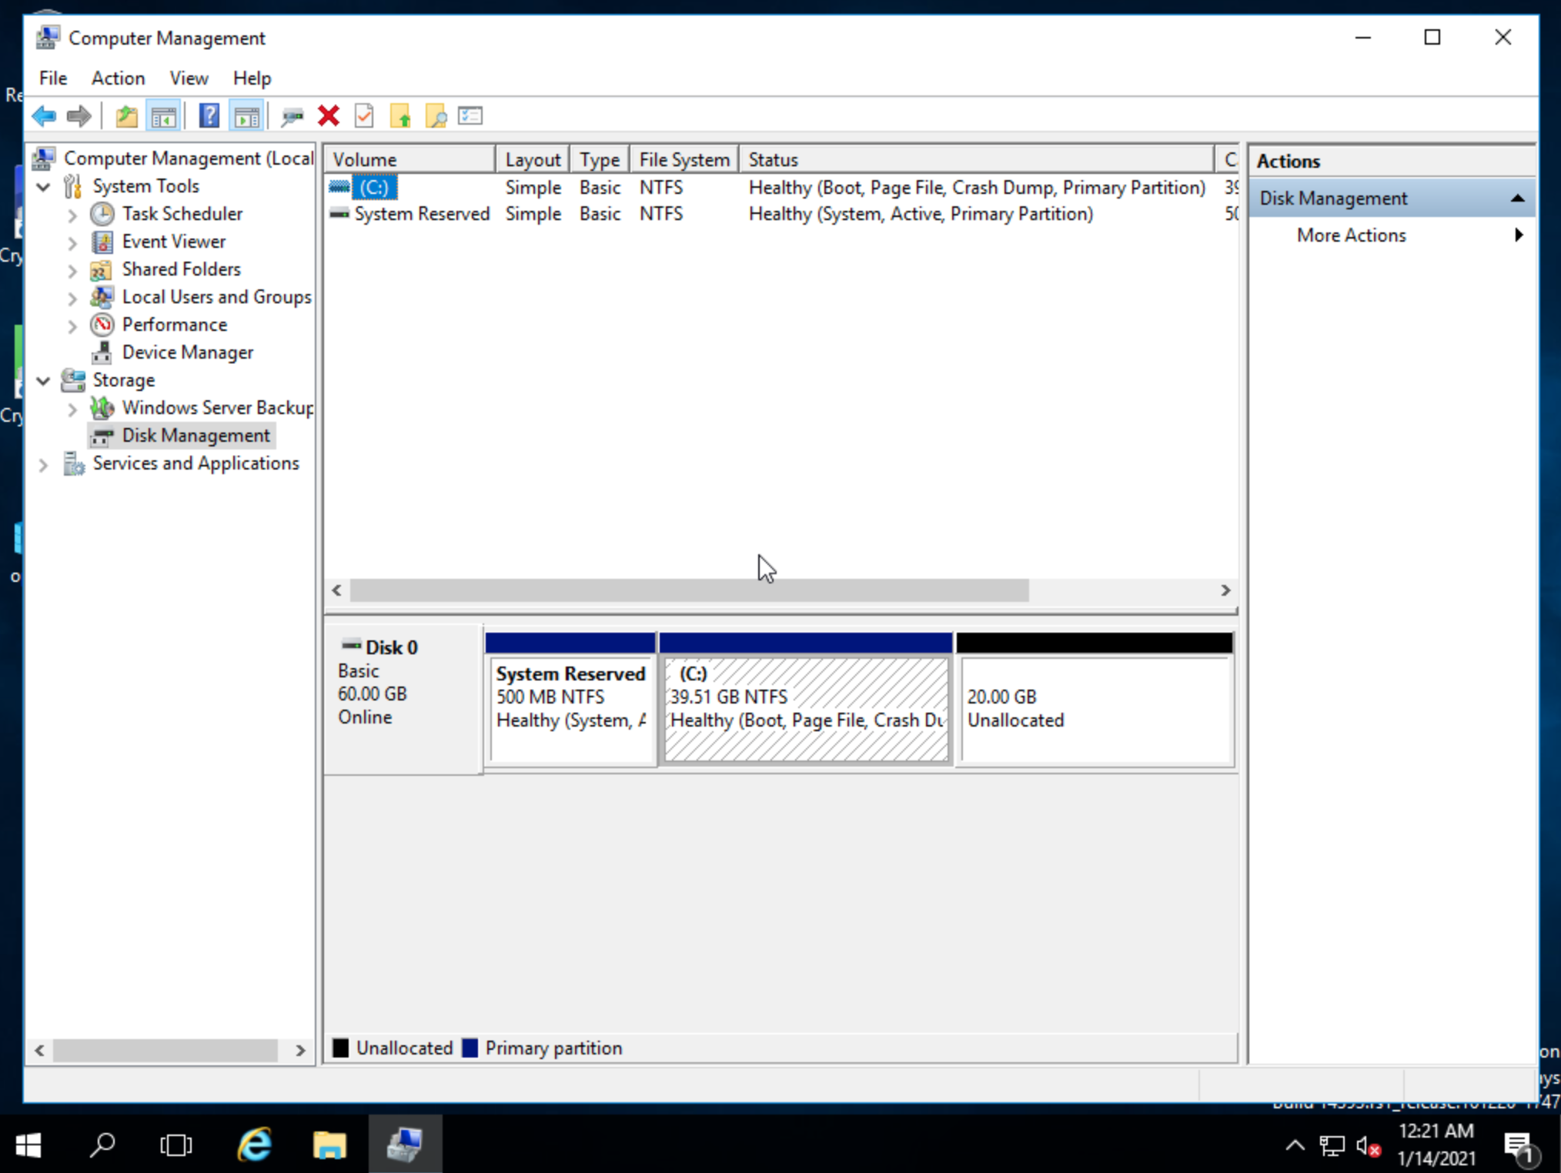Click More Actions in the Actions panel
This screenshot has height=1173, width=1561.
coord(1352,234)
